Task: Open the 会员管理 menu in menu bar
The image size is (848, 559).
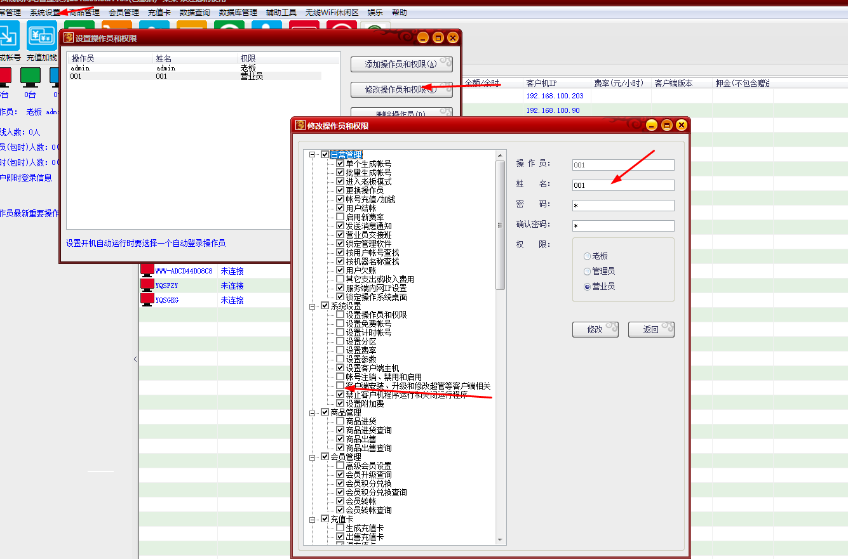Action: (x=124, y=12)
